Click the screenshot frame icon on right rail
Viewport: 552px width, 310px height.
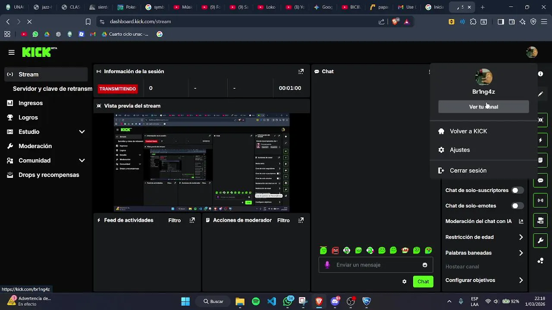(x=540, y=120)
